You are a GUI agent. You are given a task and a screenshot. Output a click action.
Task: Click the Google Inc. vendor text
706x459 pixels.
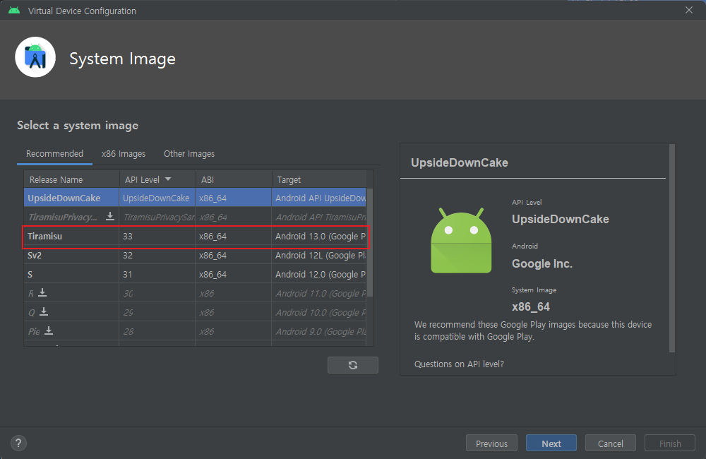(542, 263)
